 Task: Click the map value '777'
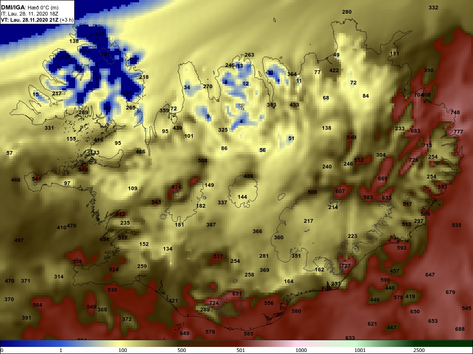[458, 132]
